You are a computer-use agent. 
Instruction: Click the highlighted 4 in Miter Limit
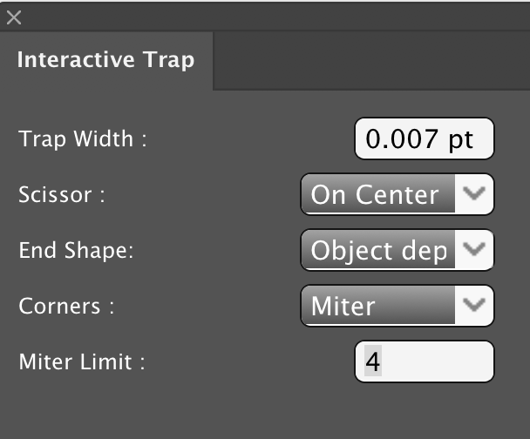(x=372, y=361)
